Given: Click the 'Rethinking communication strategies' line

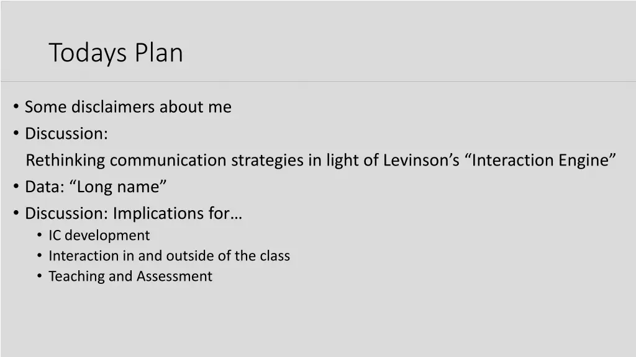Looking at the screenshot, I should [x=320, y=161].
